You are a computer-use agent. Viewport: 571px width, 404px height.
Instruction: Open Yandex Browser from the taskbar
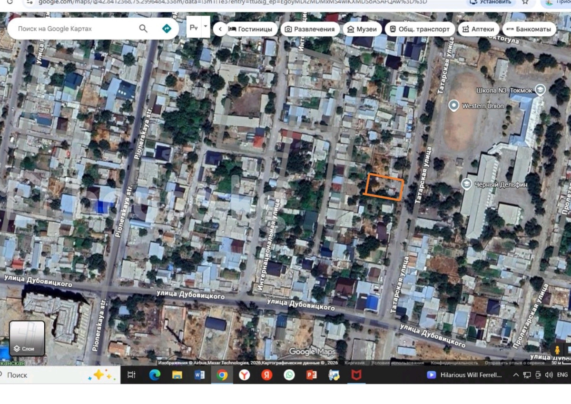tap(244, 375)
